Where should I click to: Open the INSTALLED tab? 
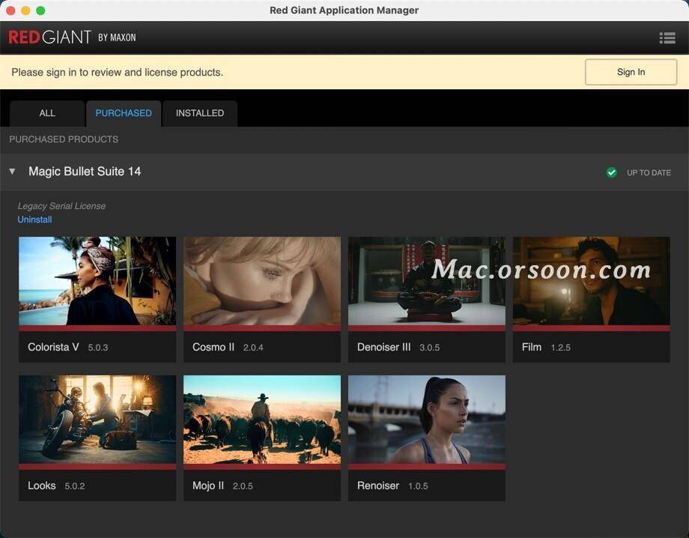click(200, 113)
